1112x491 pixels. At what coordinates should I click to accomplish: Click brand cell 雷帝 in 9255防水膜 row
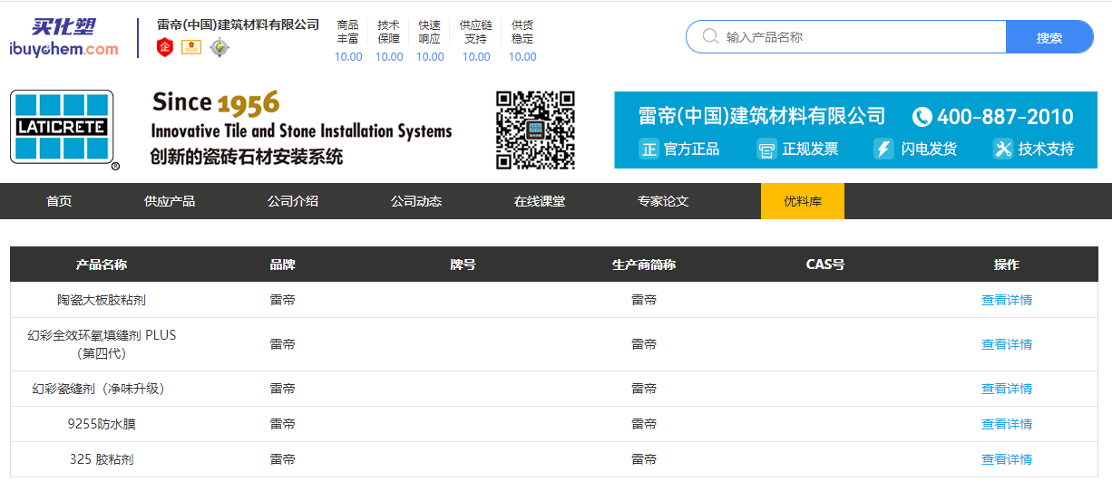282,424
